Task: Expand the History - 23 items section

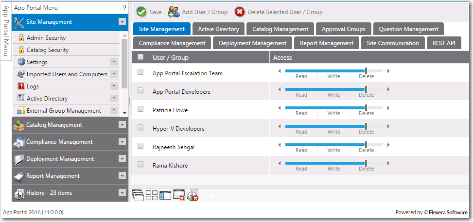Action: 122,193
